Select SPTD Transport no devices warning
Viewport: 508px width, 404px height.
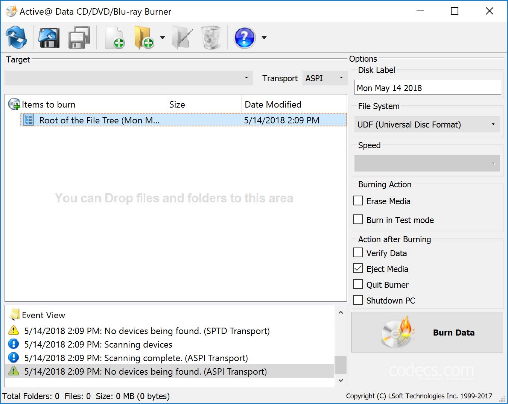click(170, 331)
